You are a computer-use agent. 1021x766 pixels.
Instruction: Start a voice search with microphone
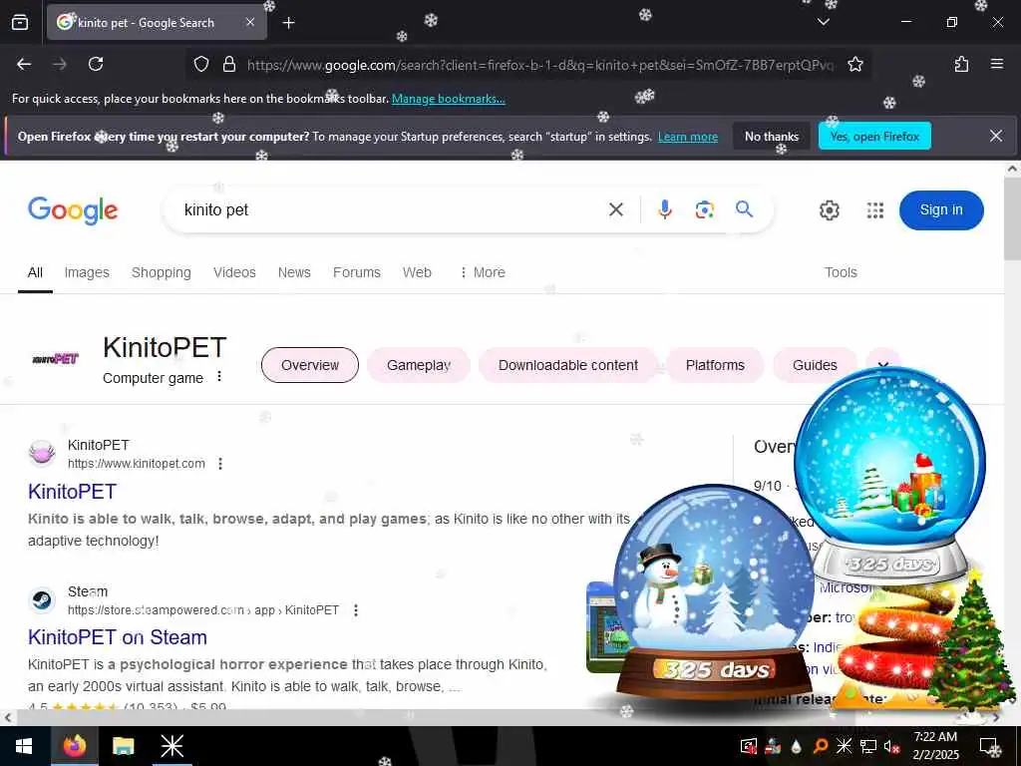point(664,209)
